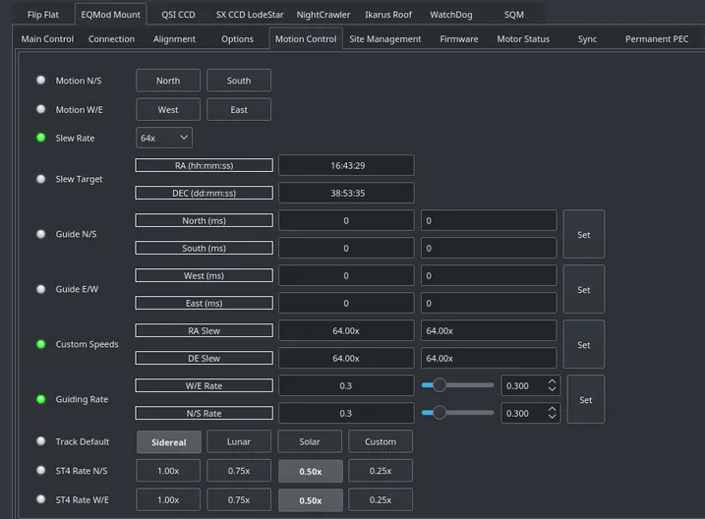Image resolution: width=705 pixels, height=519 pixels.
Task: Set ST4 Rate W/E to 1.00x
Action: click(x=168, y=500)
